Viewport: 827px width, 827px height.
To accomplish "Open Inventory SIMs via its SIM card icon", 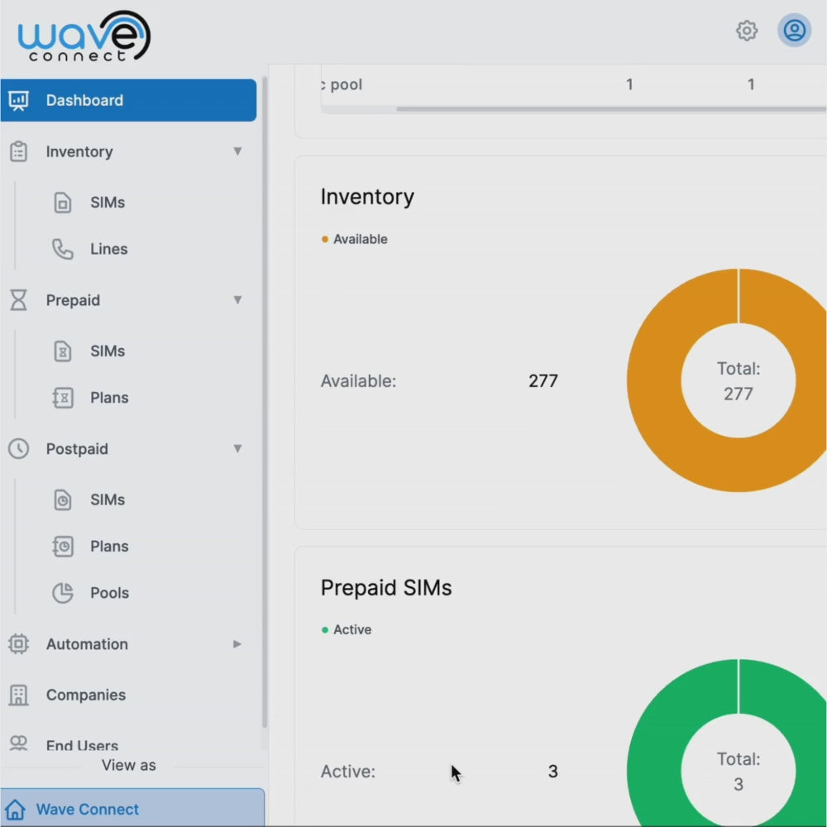I will pos(63,202).
